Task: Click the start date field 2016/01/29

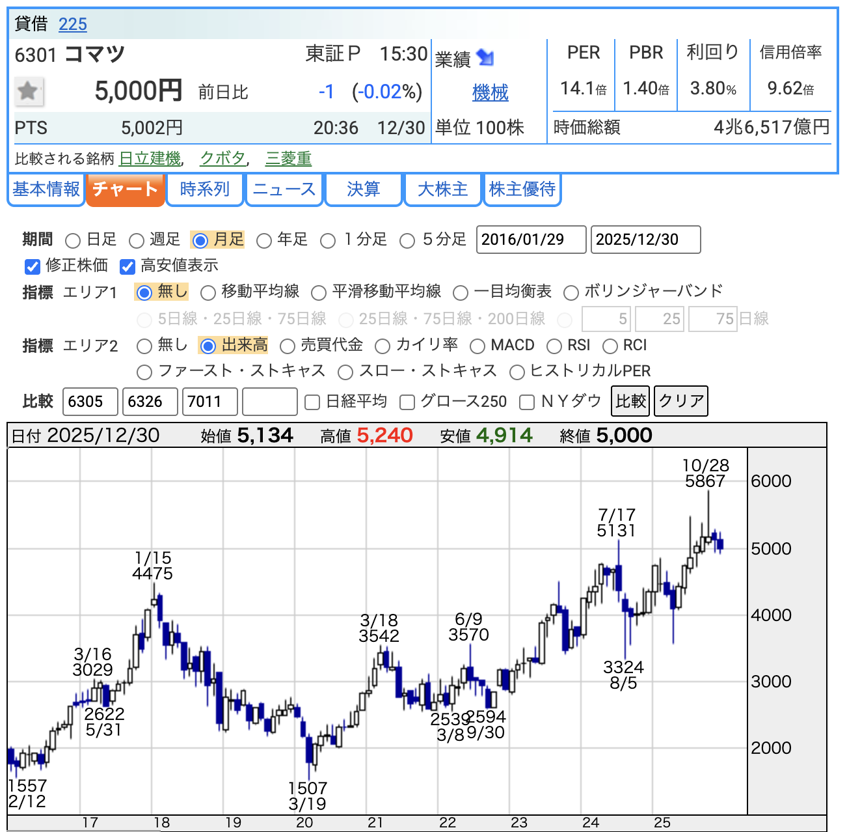Action: click(x=531, y=240)
